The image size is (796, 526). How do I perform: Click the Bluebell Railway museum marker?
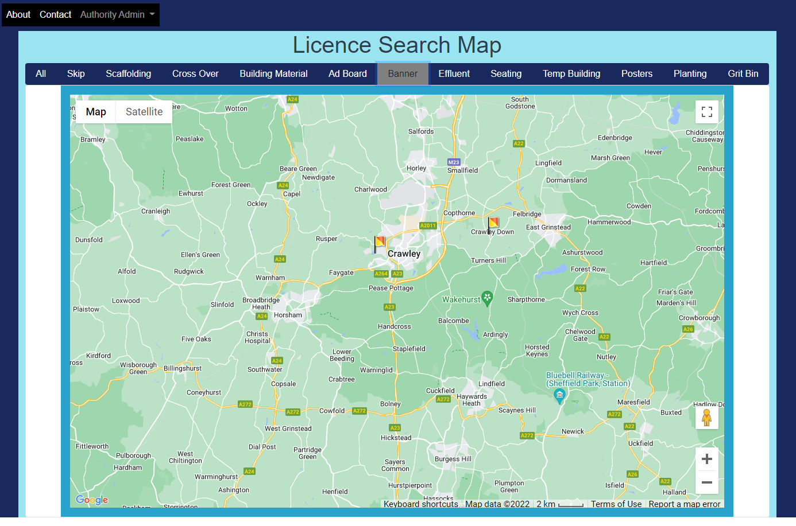[559, 395]
